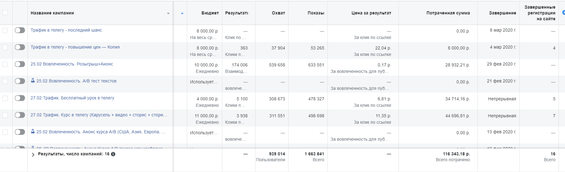
Task: Open the dropdown arrow in 'Название кампании' header
Action: pos(168,14)
